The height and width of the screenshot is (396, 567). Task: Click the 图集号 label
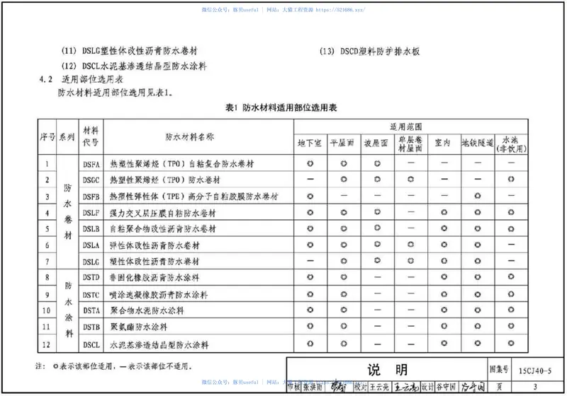click(499, 369)
